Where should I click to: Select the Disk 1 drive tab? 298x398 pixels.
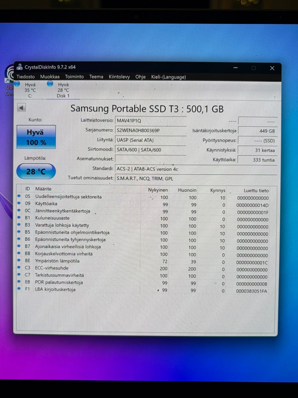(x=63, y=90)
